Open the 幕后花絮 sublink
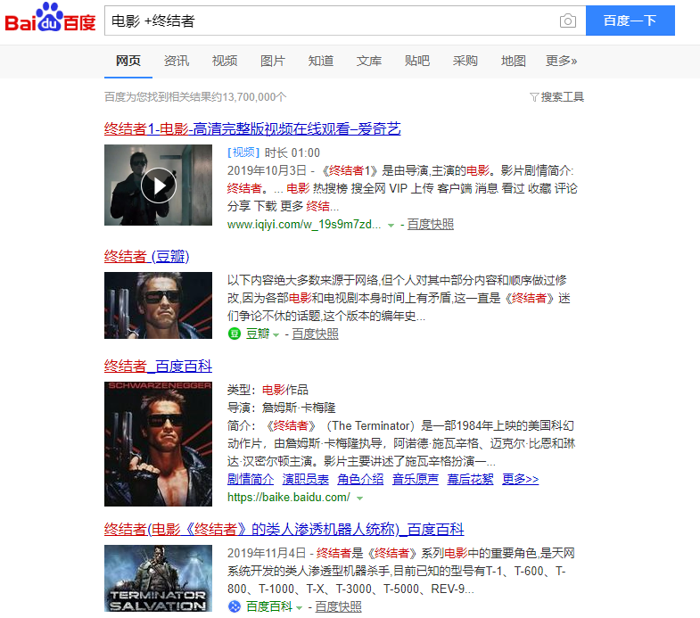This screenshot has width=700, height=618. pos(470,479)
